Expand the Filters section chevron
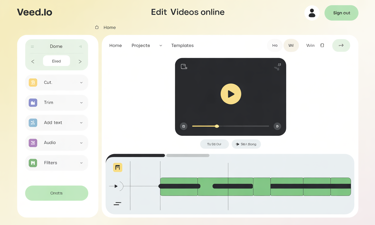This screenshot has height=225, width=375. [x=81, y=163]
